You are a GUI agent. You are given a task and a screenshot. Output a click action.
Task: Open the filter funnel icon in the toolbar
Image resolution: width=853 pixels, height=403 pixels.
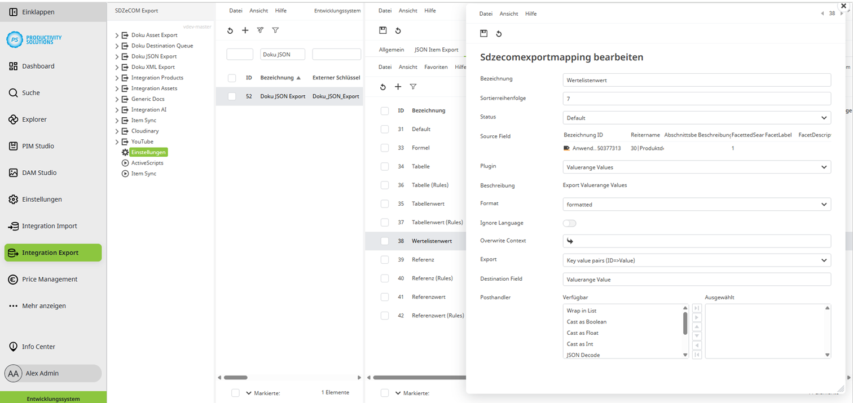[x=275, y=30]
